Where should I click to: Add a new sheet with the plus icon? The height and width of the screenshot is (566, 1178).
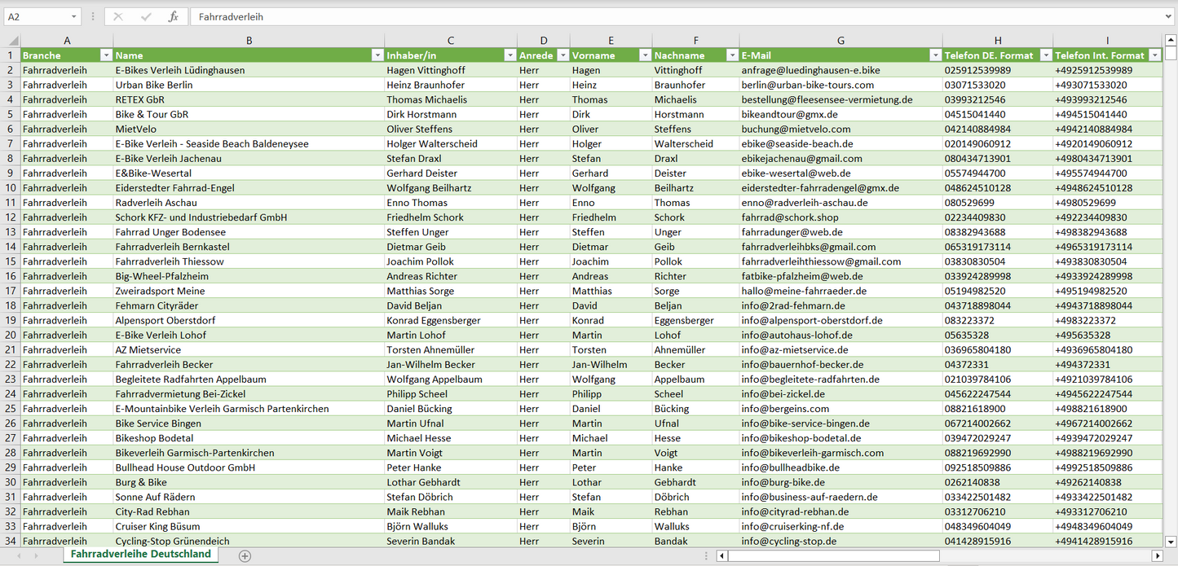[x=245, y=555]
